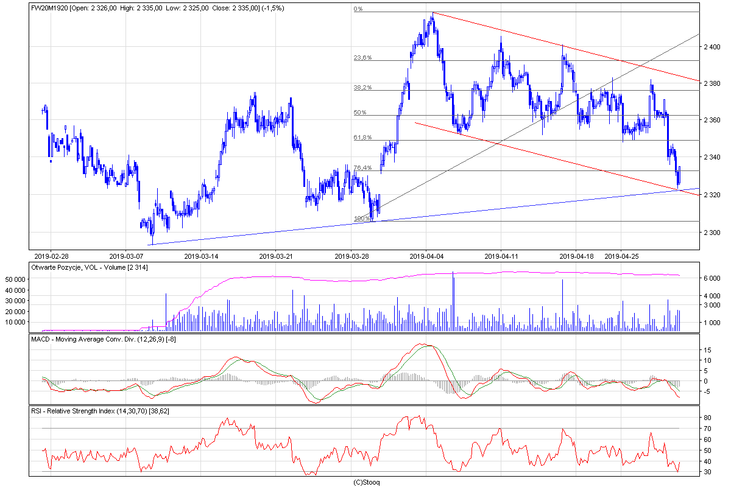
Task: Click the 2019-04-25 date marker
Action: pyautogui.click(x=621, y=256)
